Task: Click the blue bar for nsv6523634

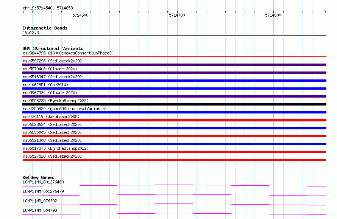Action: pyautogui.click(x=174, y=128)
